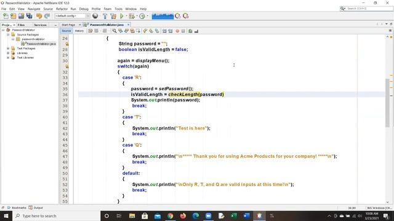
Task: Click the Undo arrow icon
Action: [39, 16]
